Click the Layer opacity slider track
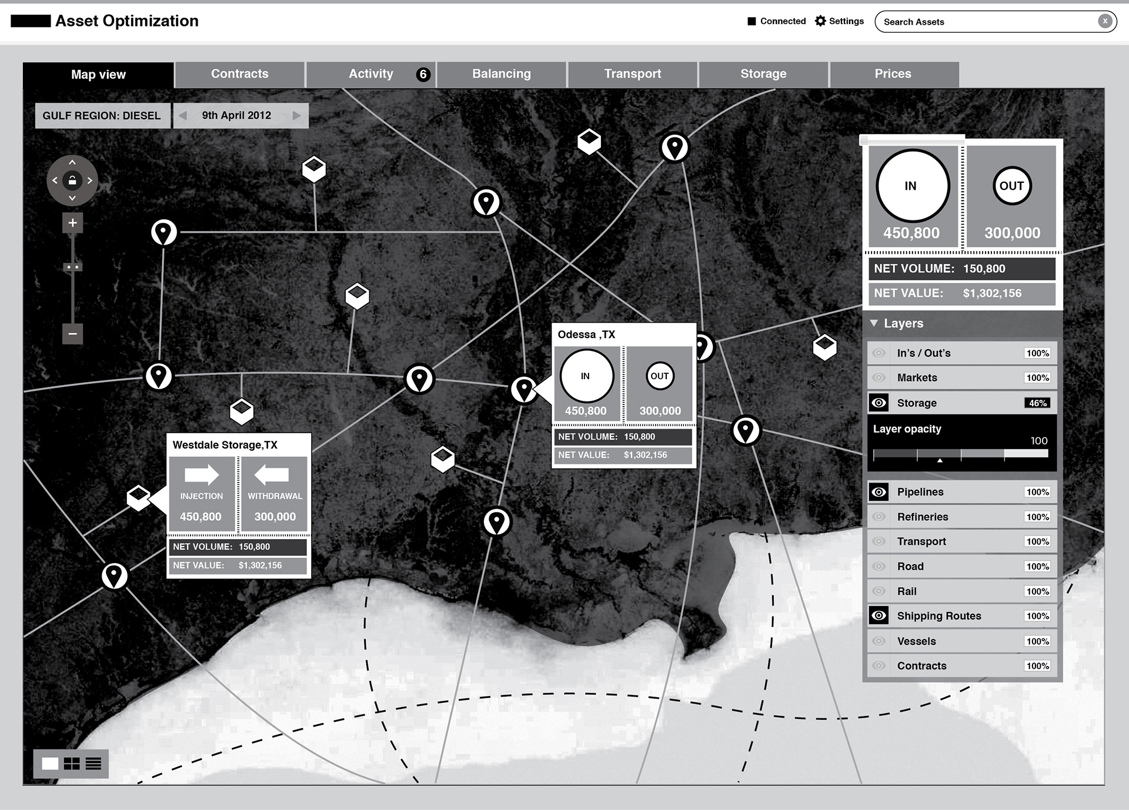Image resolution: width=1129 pixels, height=810 pixels. pyautogui.click(x=960, y=454)
